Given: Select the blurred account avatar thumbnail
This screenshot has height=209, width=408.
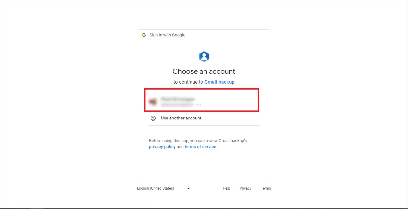Looking at the screenshot, I should [153, 102].
